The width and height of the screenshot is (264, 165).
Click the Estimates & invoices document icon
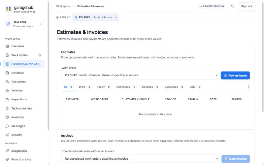click(7, 64)
